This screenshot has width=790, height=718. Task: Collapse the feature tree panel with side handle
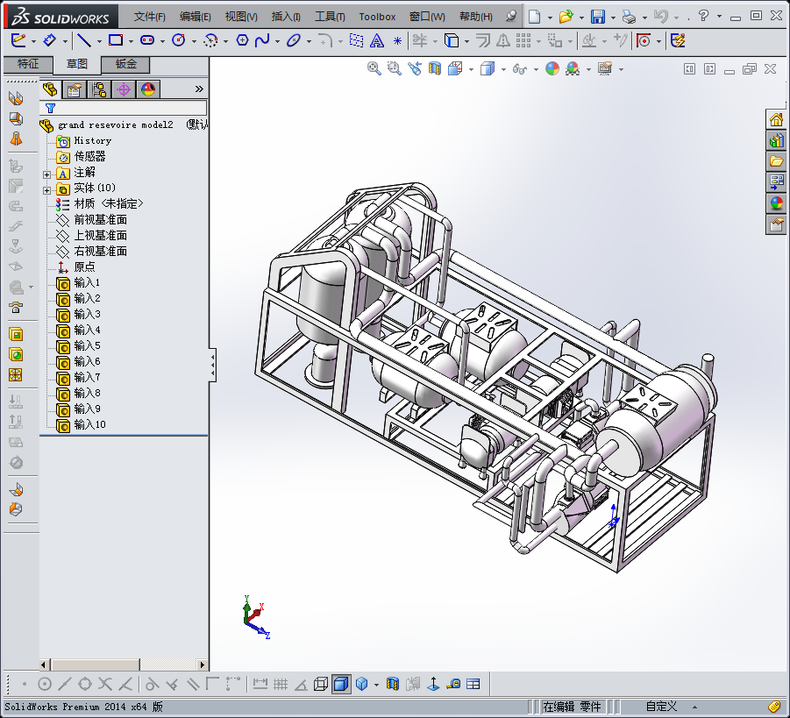pyautogui.click(x=212, y=365)
